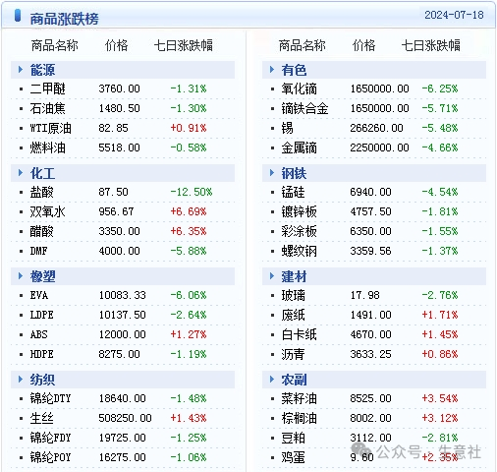This screenshot has height=472, width=497.
Task: Select the 锰硅 commodity name
Action: [293, 192]
